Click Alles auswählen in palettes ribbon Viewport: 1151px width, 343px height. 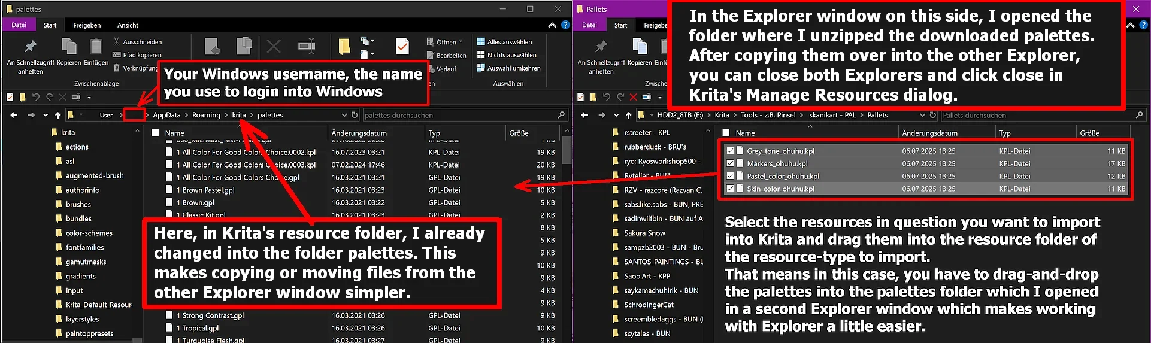pyautogui.click(x=504, y=42)
